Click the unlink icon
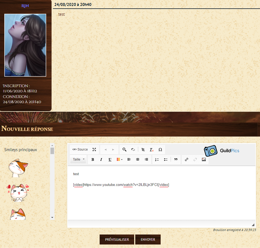Screen dimensions: 260x248 (x=195, y=159)
